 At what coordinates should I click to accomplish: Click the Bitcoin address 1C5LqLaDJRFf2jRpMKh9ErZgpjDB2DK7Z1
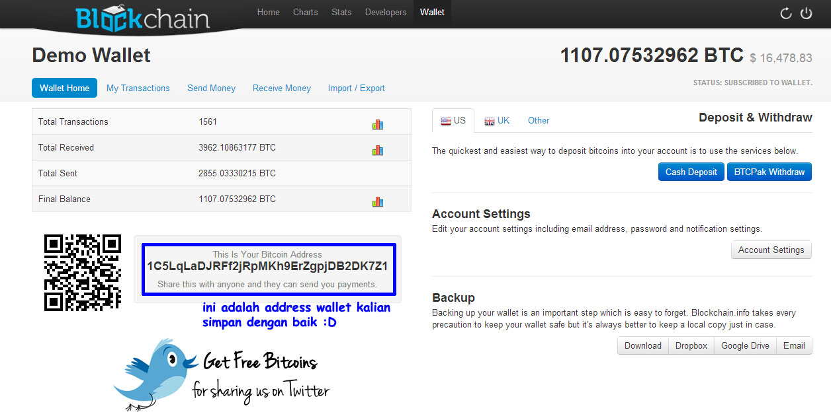267,266
